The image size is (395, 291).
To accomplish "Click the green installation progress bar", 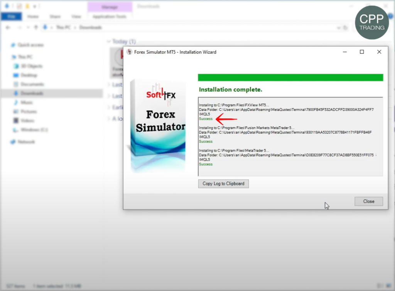I will 290,77.
